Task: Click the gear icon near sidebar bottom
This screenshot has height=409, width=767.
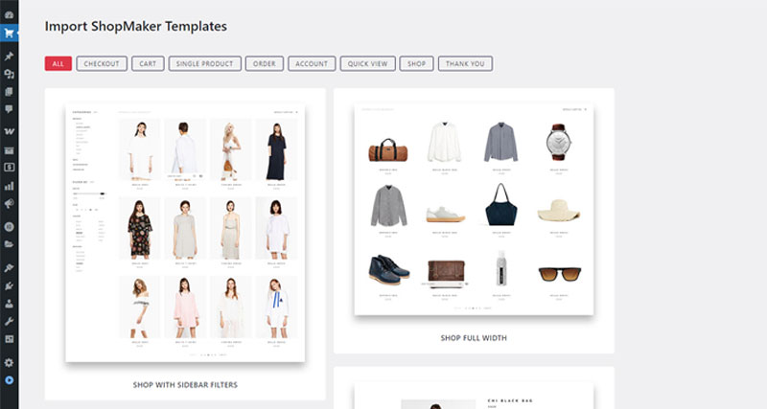Action: (9, 363)
